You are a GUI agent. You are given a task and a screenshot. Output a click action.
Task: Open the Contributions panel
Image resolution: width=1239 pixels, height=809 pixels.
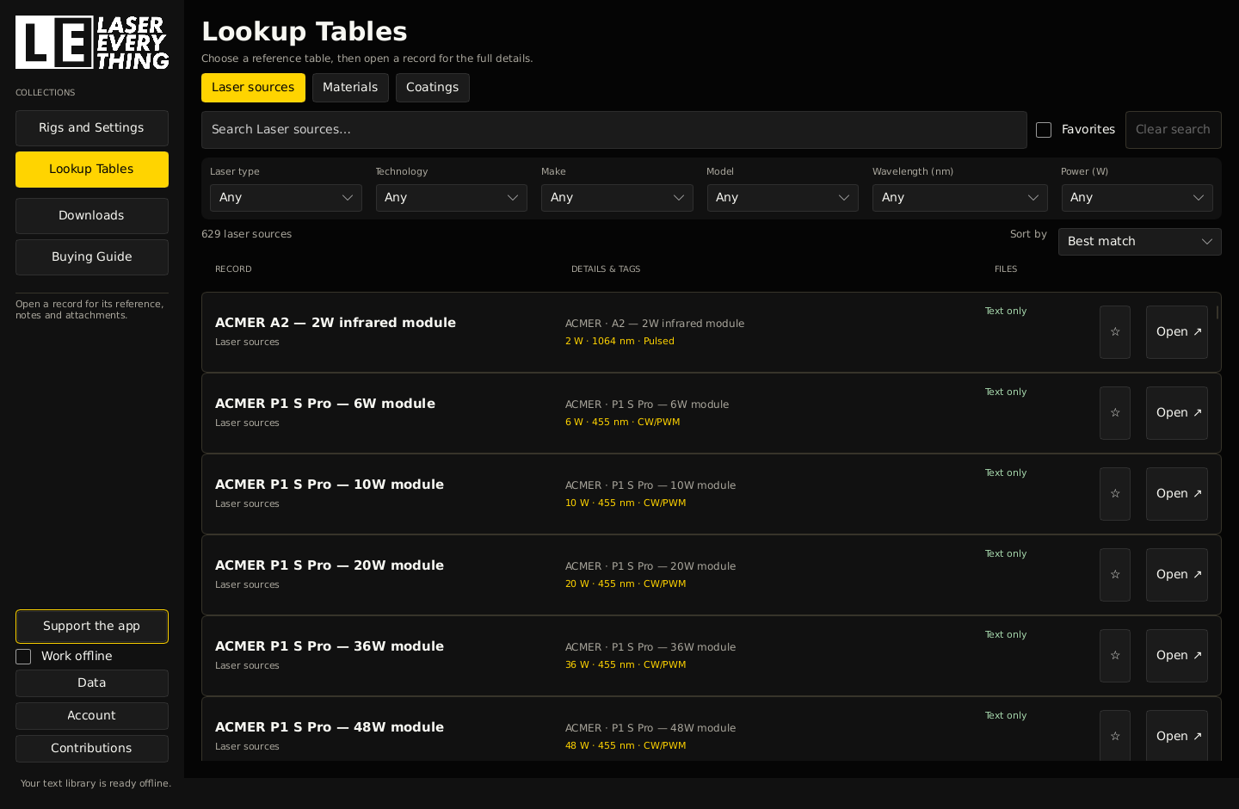(92, 749)
